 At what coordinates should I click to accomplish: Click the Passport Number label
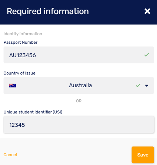pyautogui.click(x=20, y=42)
